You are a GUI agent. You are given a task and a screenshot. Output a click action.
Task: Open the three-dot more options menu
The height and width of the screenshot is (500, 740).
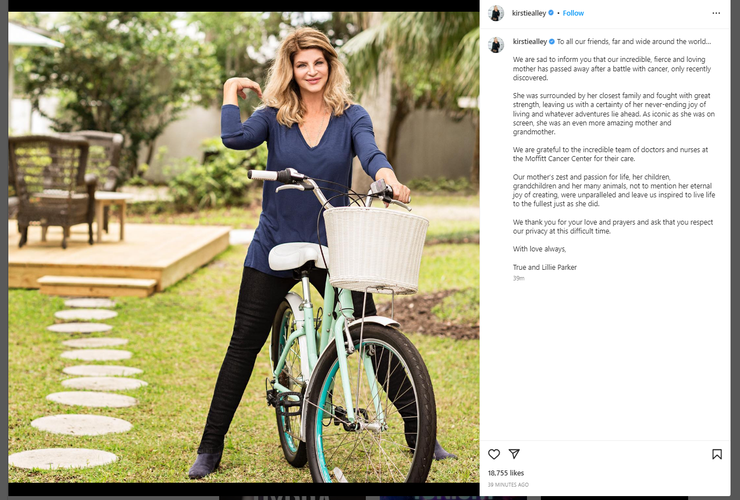[716, 13]
